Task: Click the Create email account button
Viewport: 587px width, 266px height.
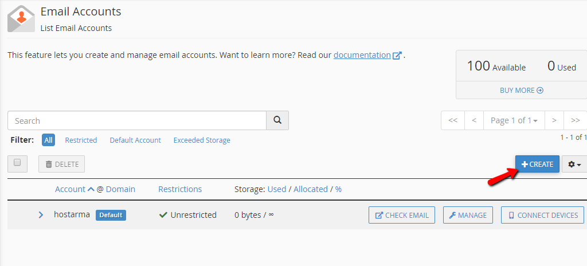Action: click(537, 165)
